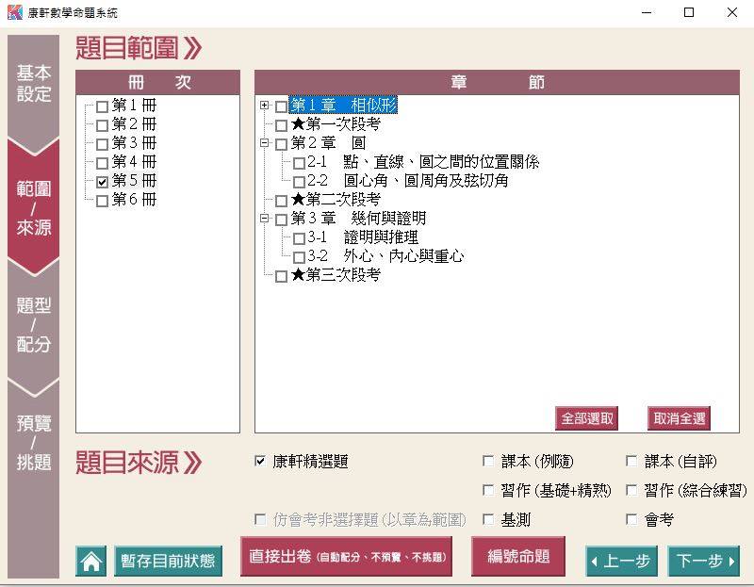754x587 pixels.
Task: Tick ★第一次段考 checkbox
Action: (281, 125)
